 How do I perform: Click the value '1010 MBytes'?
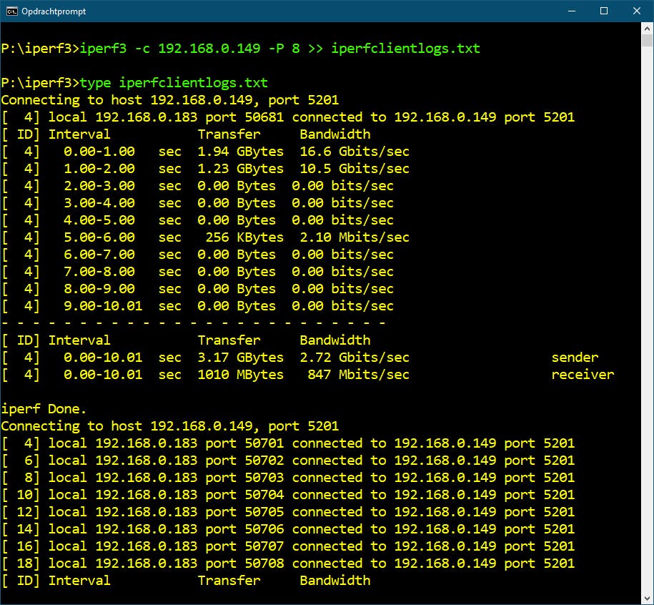click(x=241, y=375)
